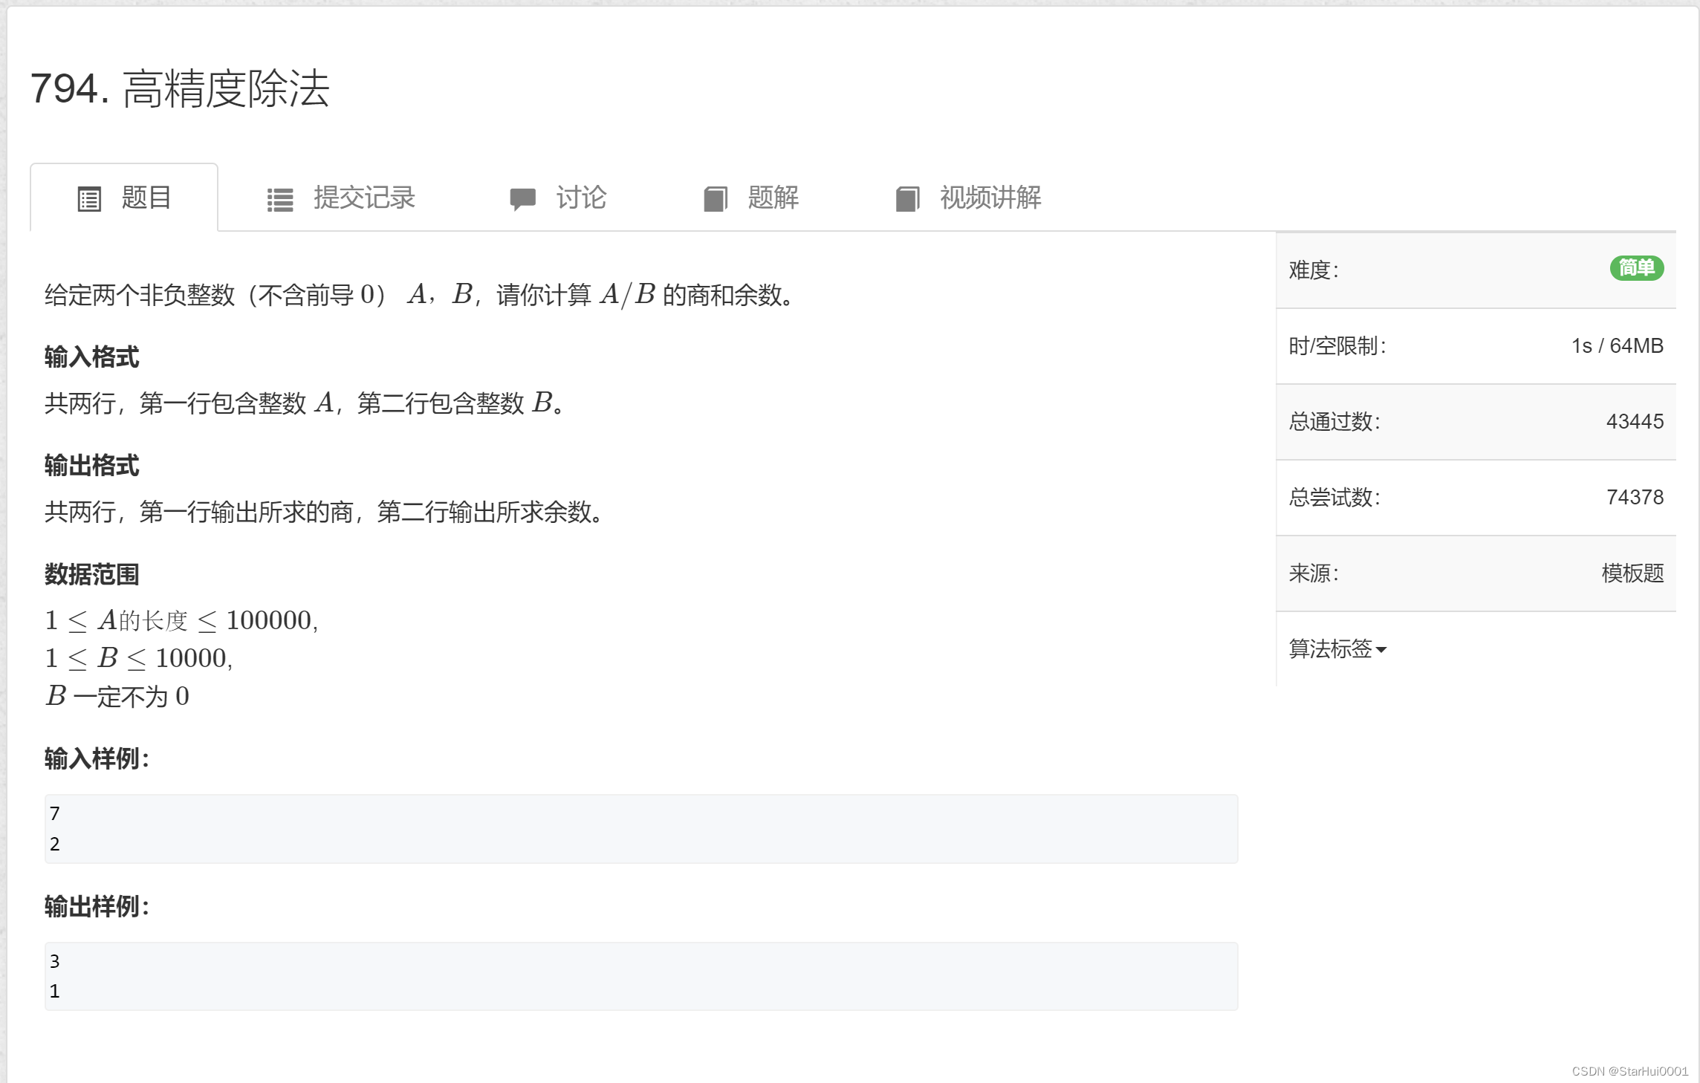Click the green 简单 difficulty badge
Screen dimensions: 1700x1083
coord(1636,268)
